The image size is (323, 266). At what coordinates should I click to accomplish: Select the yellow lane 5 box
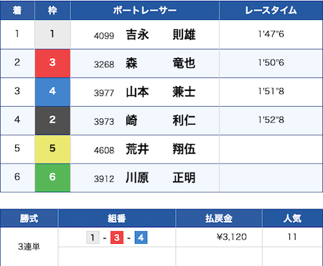[x=52, y=149]
